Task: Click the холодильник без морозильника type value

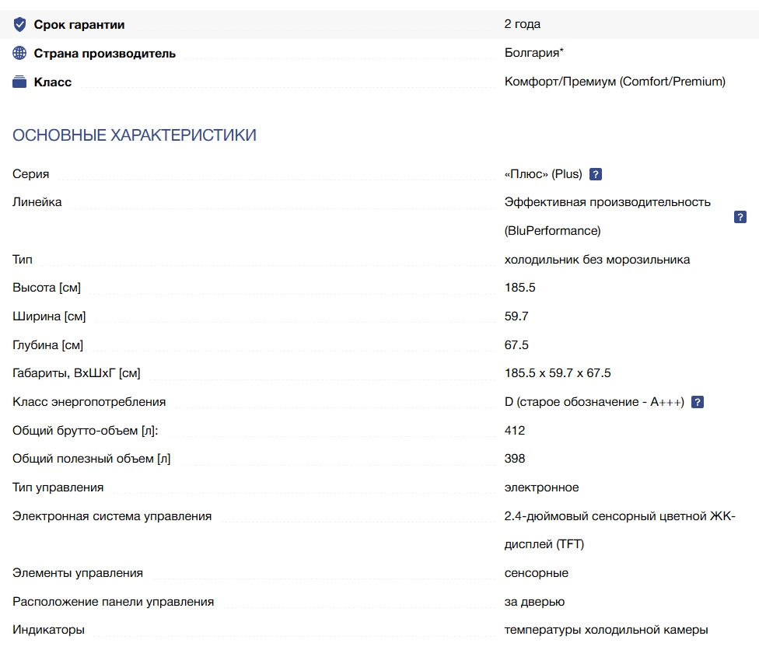Action: [x=596, y=260]
